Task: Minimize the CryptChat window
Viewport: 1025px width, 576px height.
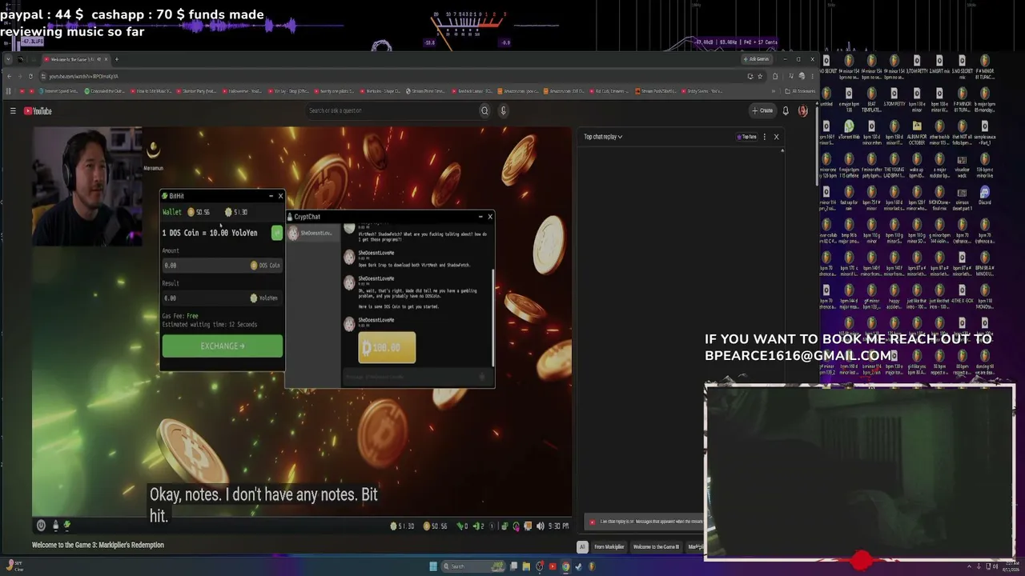Action: pos(480,216)
